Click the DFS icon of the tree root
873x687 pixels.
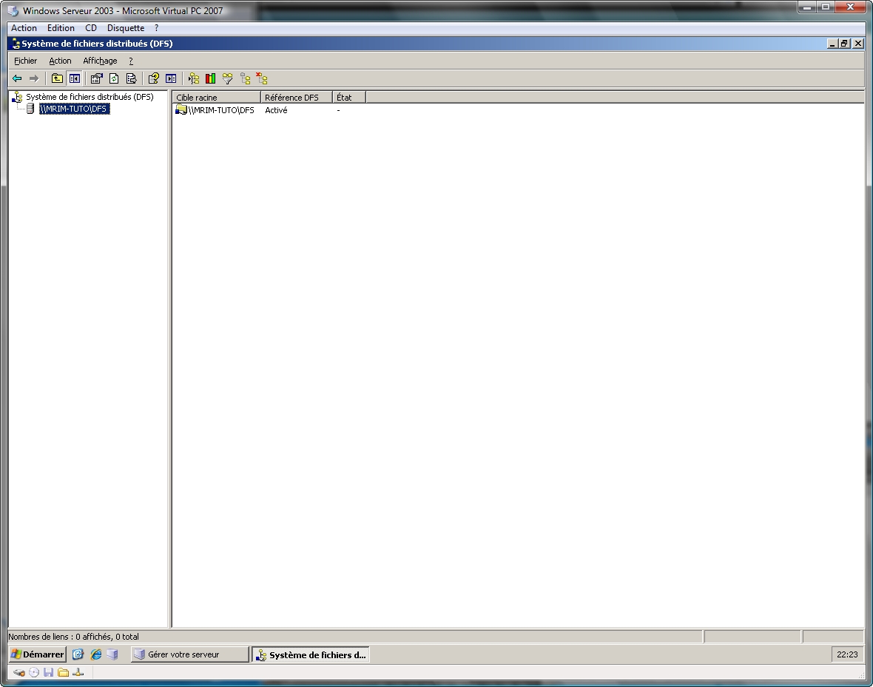tap(17, 97)
